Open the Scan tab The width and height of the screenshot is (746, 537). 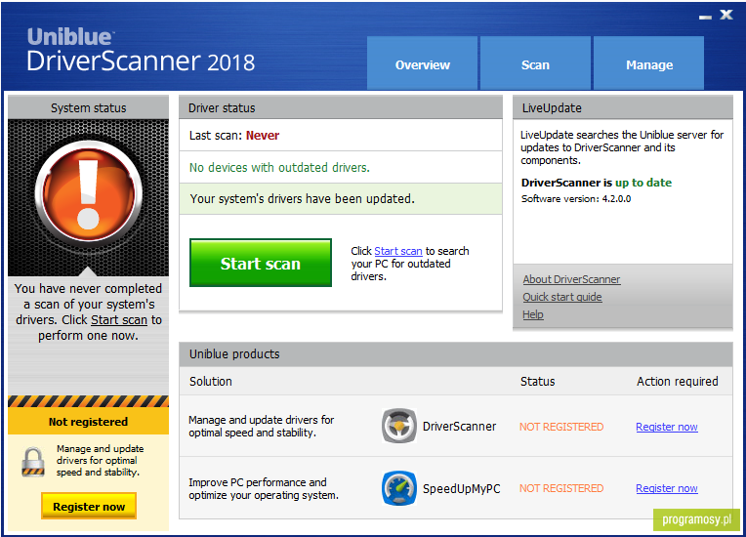tap(535, 62)
